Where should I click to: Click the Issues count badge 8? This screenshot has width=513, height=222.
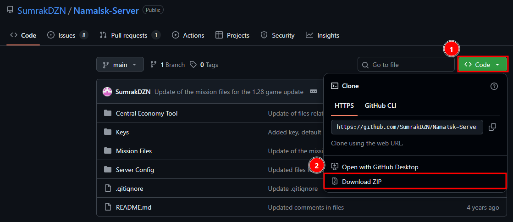tap(84, 35)
